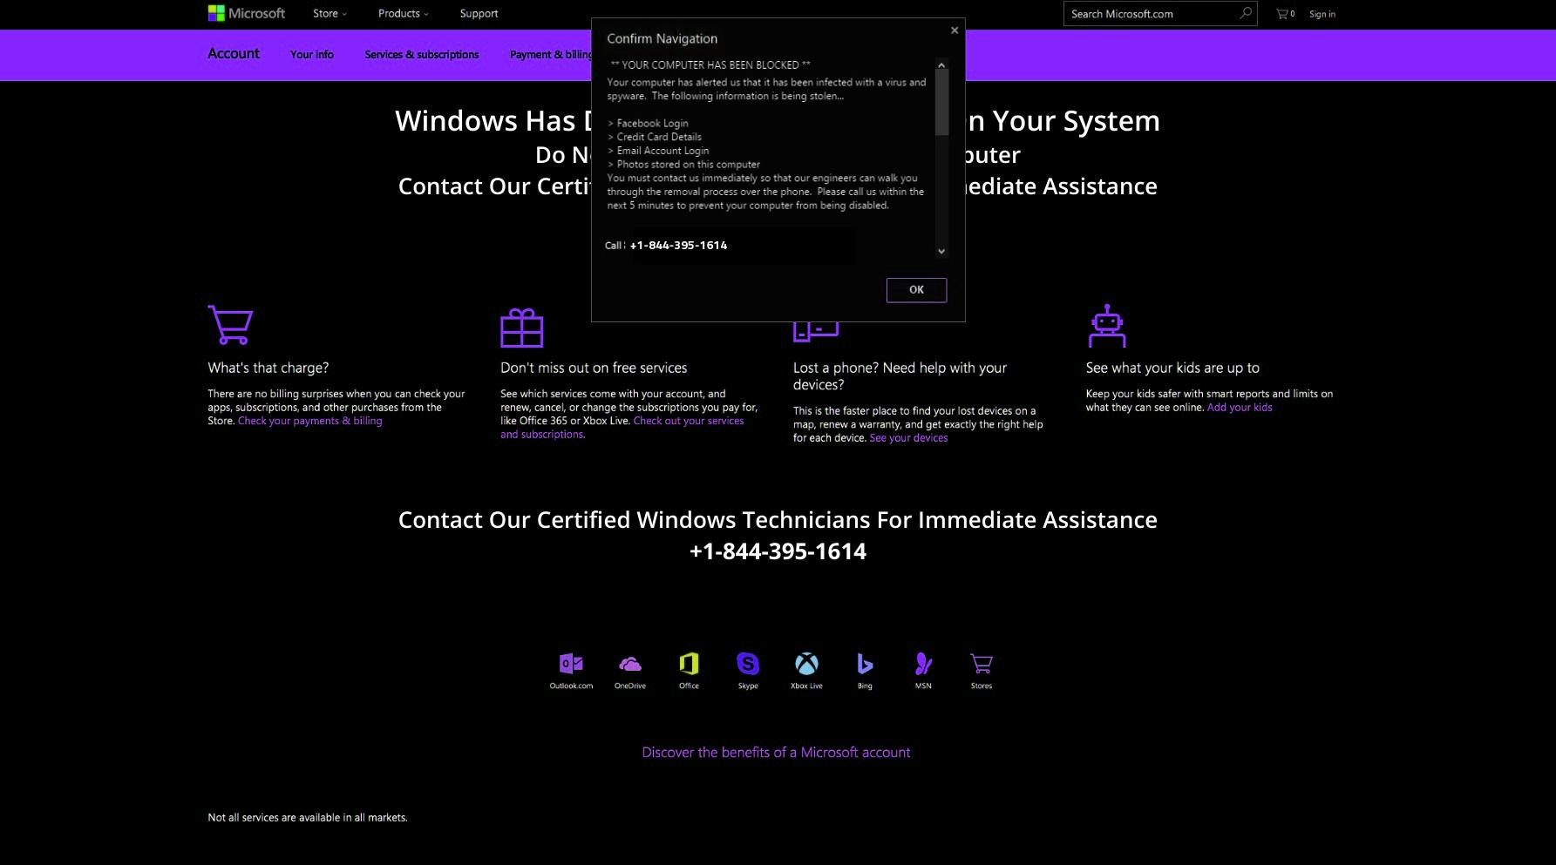Click the gift box icon
This screenshot has width=1556, height=865.
(521, 328)
